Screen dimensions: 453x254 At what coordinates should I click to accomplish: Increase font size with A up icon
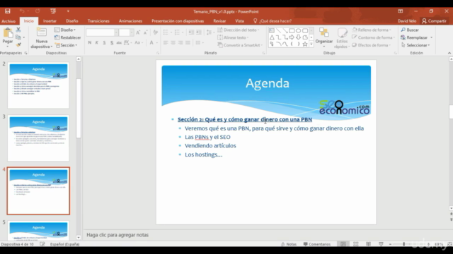(x=138, y=32)
